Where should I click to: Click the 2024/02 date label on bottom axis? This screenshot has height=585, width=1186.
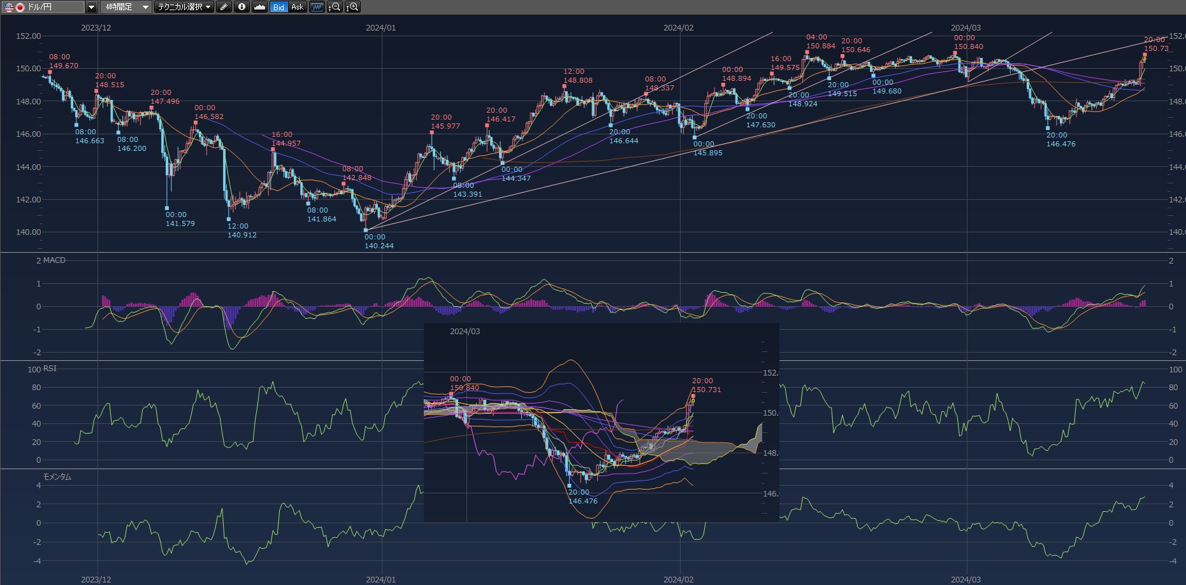(678, 579)
